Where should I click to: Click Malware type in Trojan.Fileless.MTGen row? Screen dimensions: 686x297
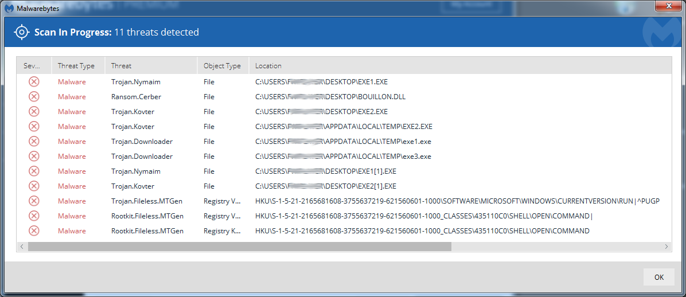pyautogui.click(x=72, y=201)
